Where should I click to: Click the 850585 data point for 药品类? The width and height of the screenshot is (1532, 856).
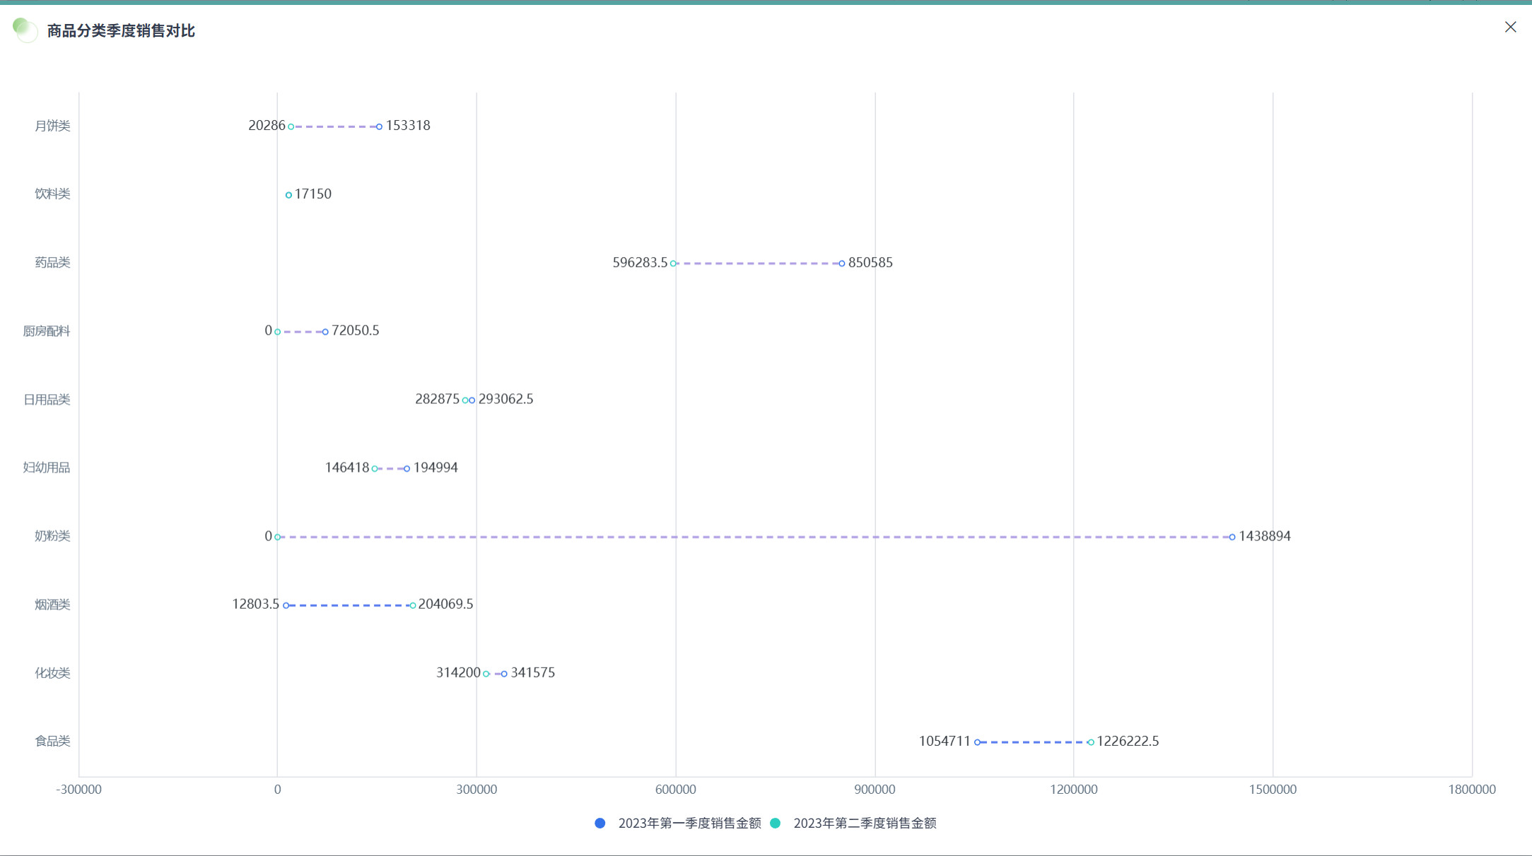click(x=842, y=263)
